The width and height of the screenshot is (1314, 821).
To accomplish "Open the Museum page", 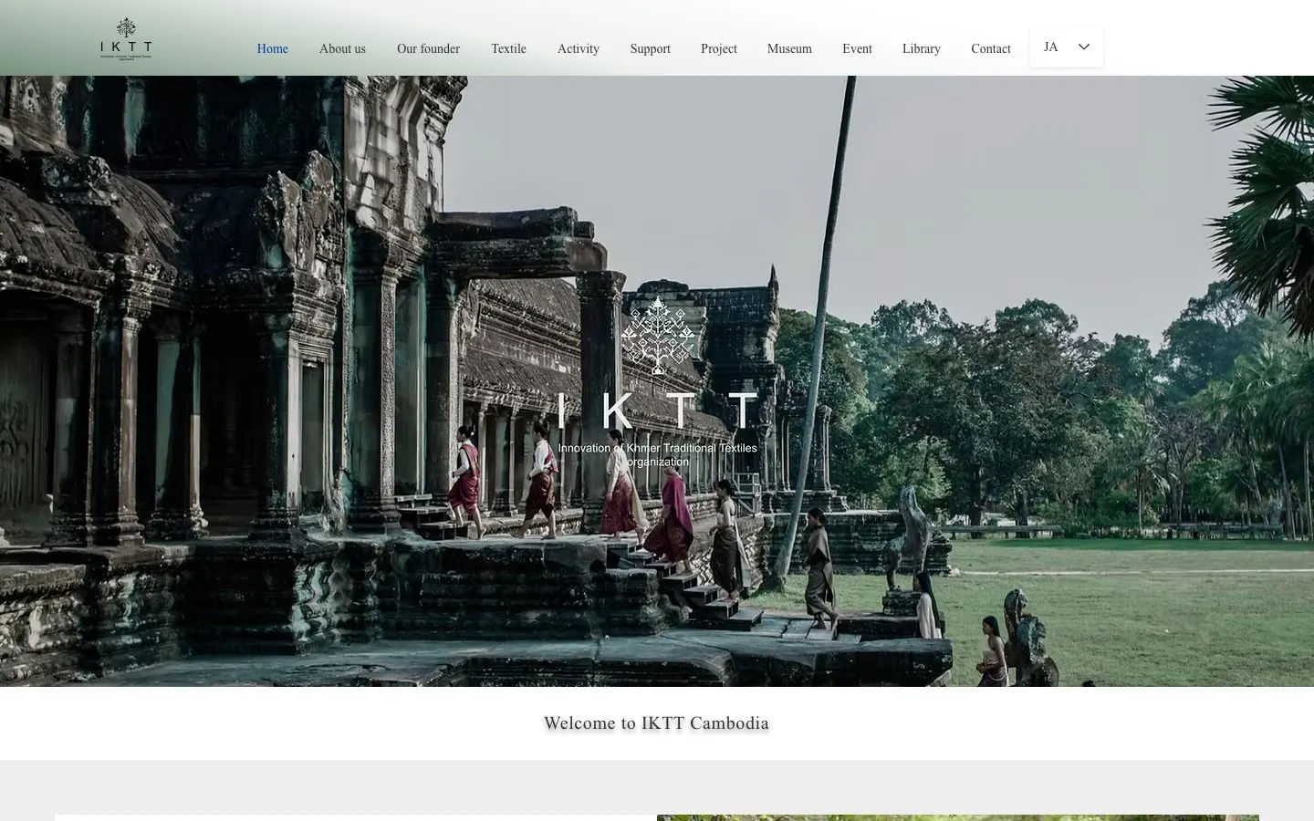I will pos(789,49).
